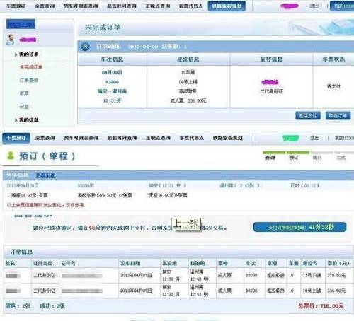Click 成人票, 336.50元 in the upper order
Screen dimensions: 354x321
tap(188, 100)
